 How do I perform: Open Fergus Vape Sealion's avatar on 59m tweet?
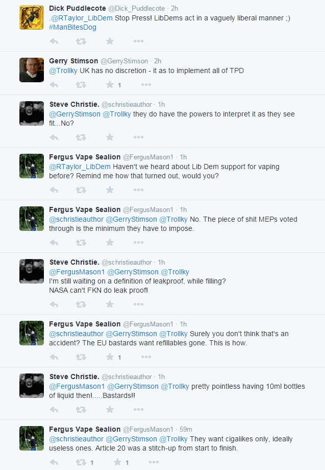32,438
